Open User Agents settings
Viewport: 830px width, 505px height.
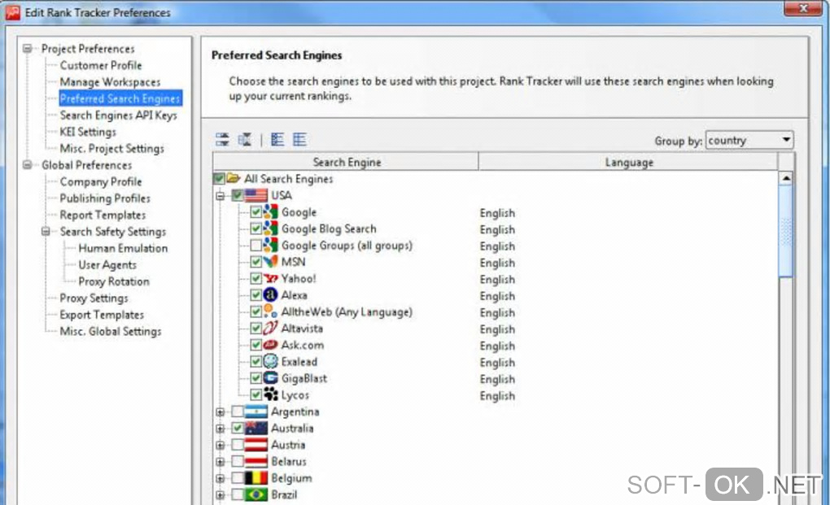coord(107,265)
